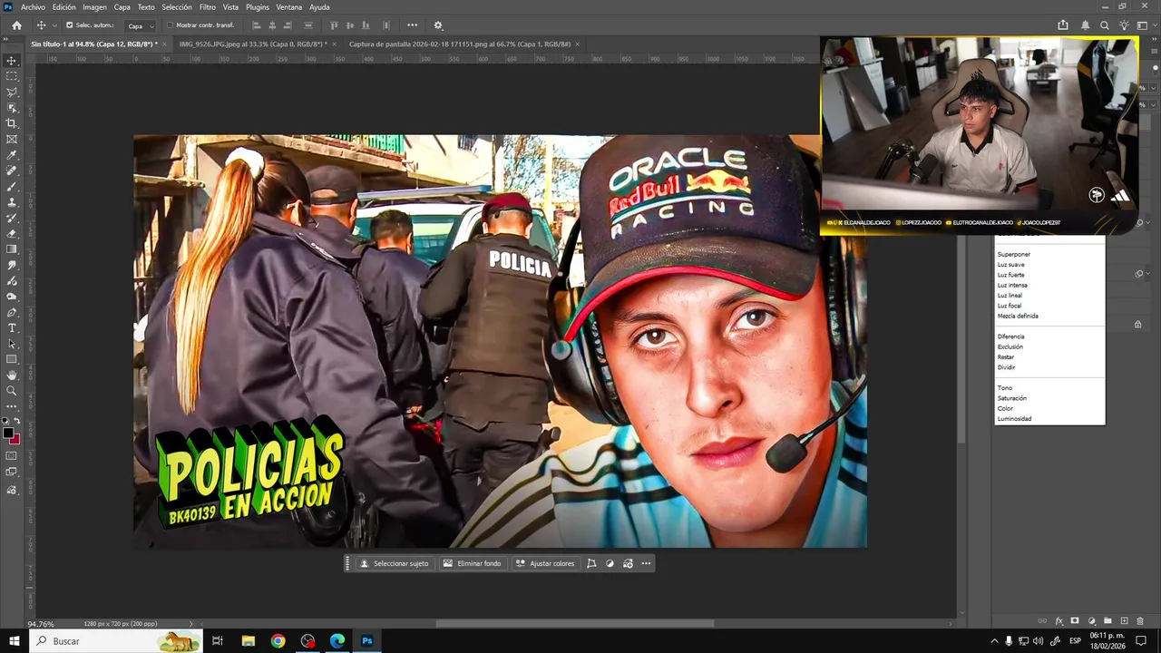Enable Mostrar contr. transf. checkbox
This screenshot has height=653, width=1161.
(170, 25)
